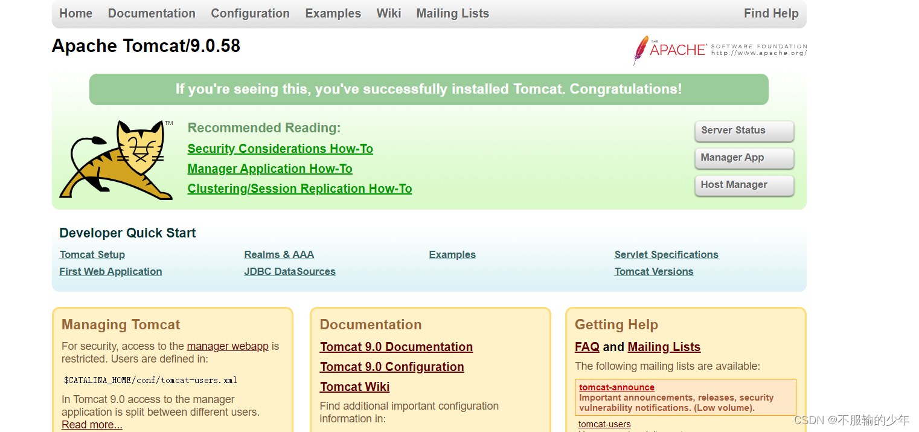Click the Host Manager button
Screen dimensions: 919x432
(744, 185)
